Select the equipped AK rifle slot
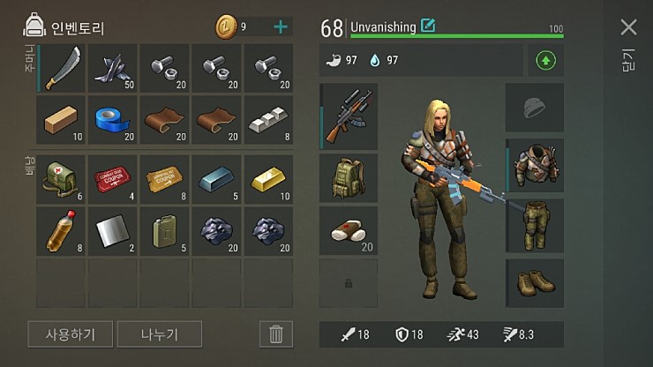 [x=349, y=116]
